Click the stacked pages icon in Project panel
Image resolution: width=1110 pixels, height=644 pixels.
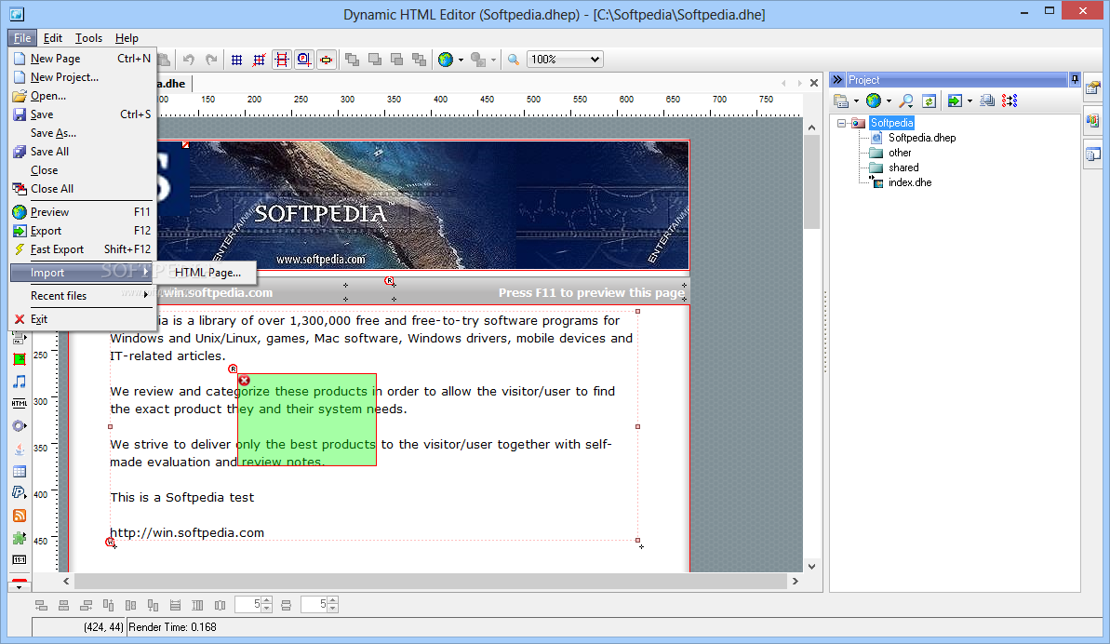987,101
